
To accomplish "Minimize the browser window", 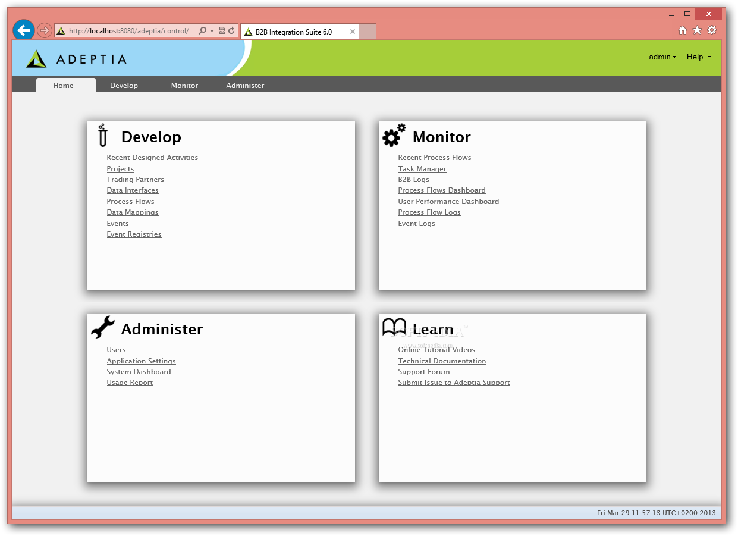I will 671,14.
